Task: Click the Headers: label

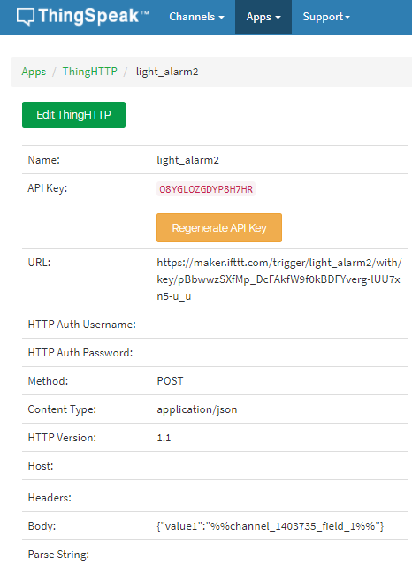Action: 50,498
